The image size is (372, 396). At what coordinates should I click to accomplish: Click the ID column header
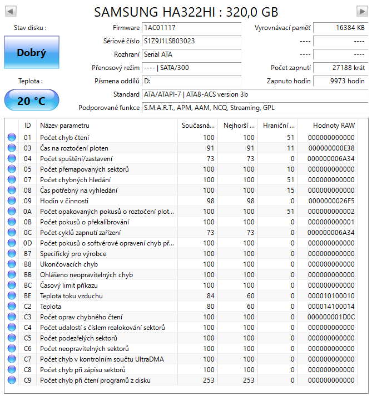click(x=27, y=126)
